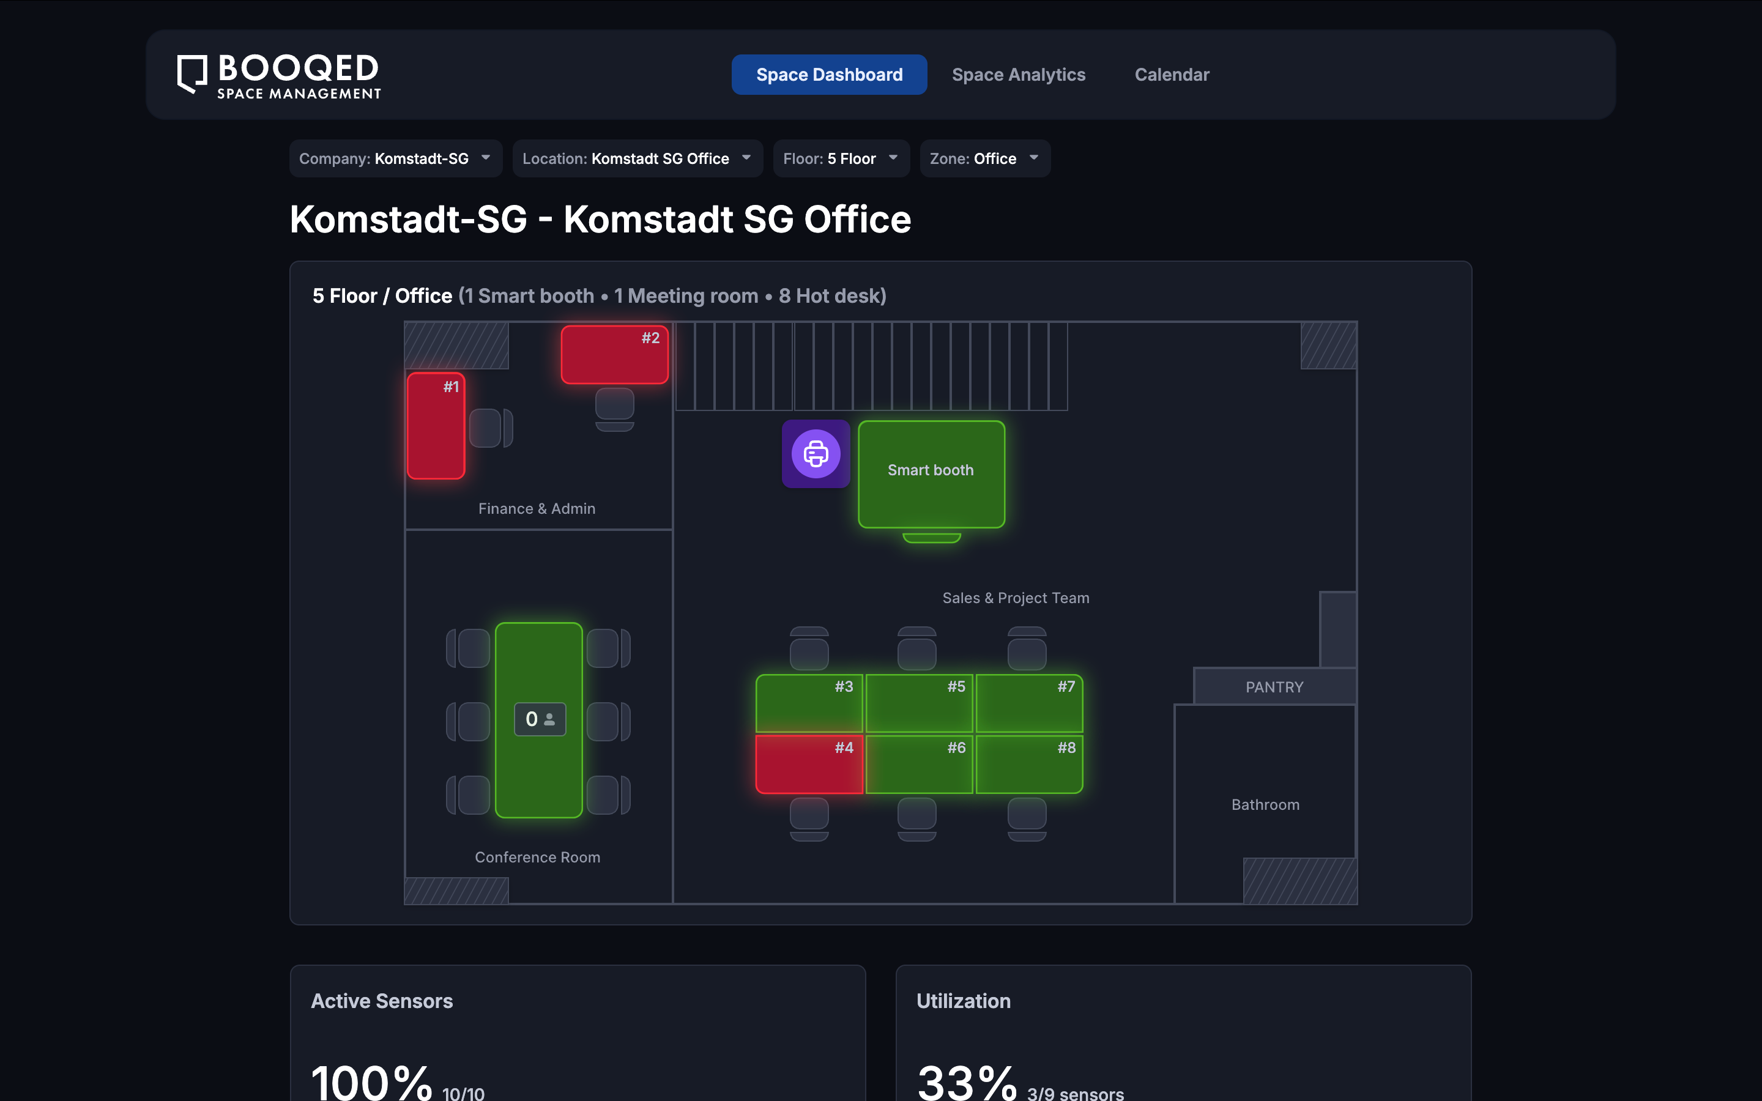Switch to Space Analytics

pos(1018,74)
